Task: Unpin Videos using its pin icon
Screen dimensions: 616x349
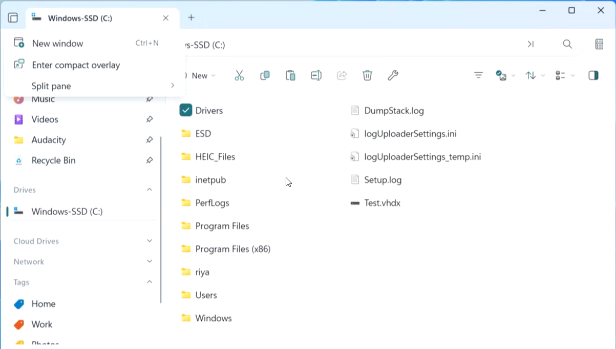Action: tap(149, 119)
